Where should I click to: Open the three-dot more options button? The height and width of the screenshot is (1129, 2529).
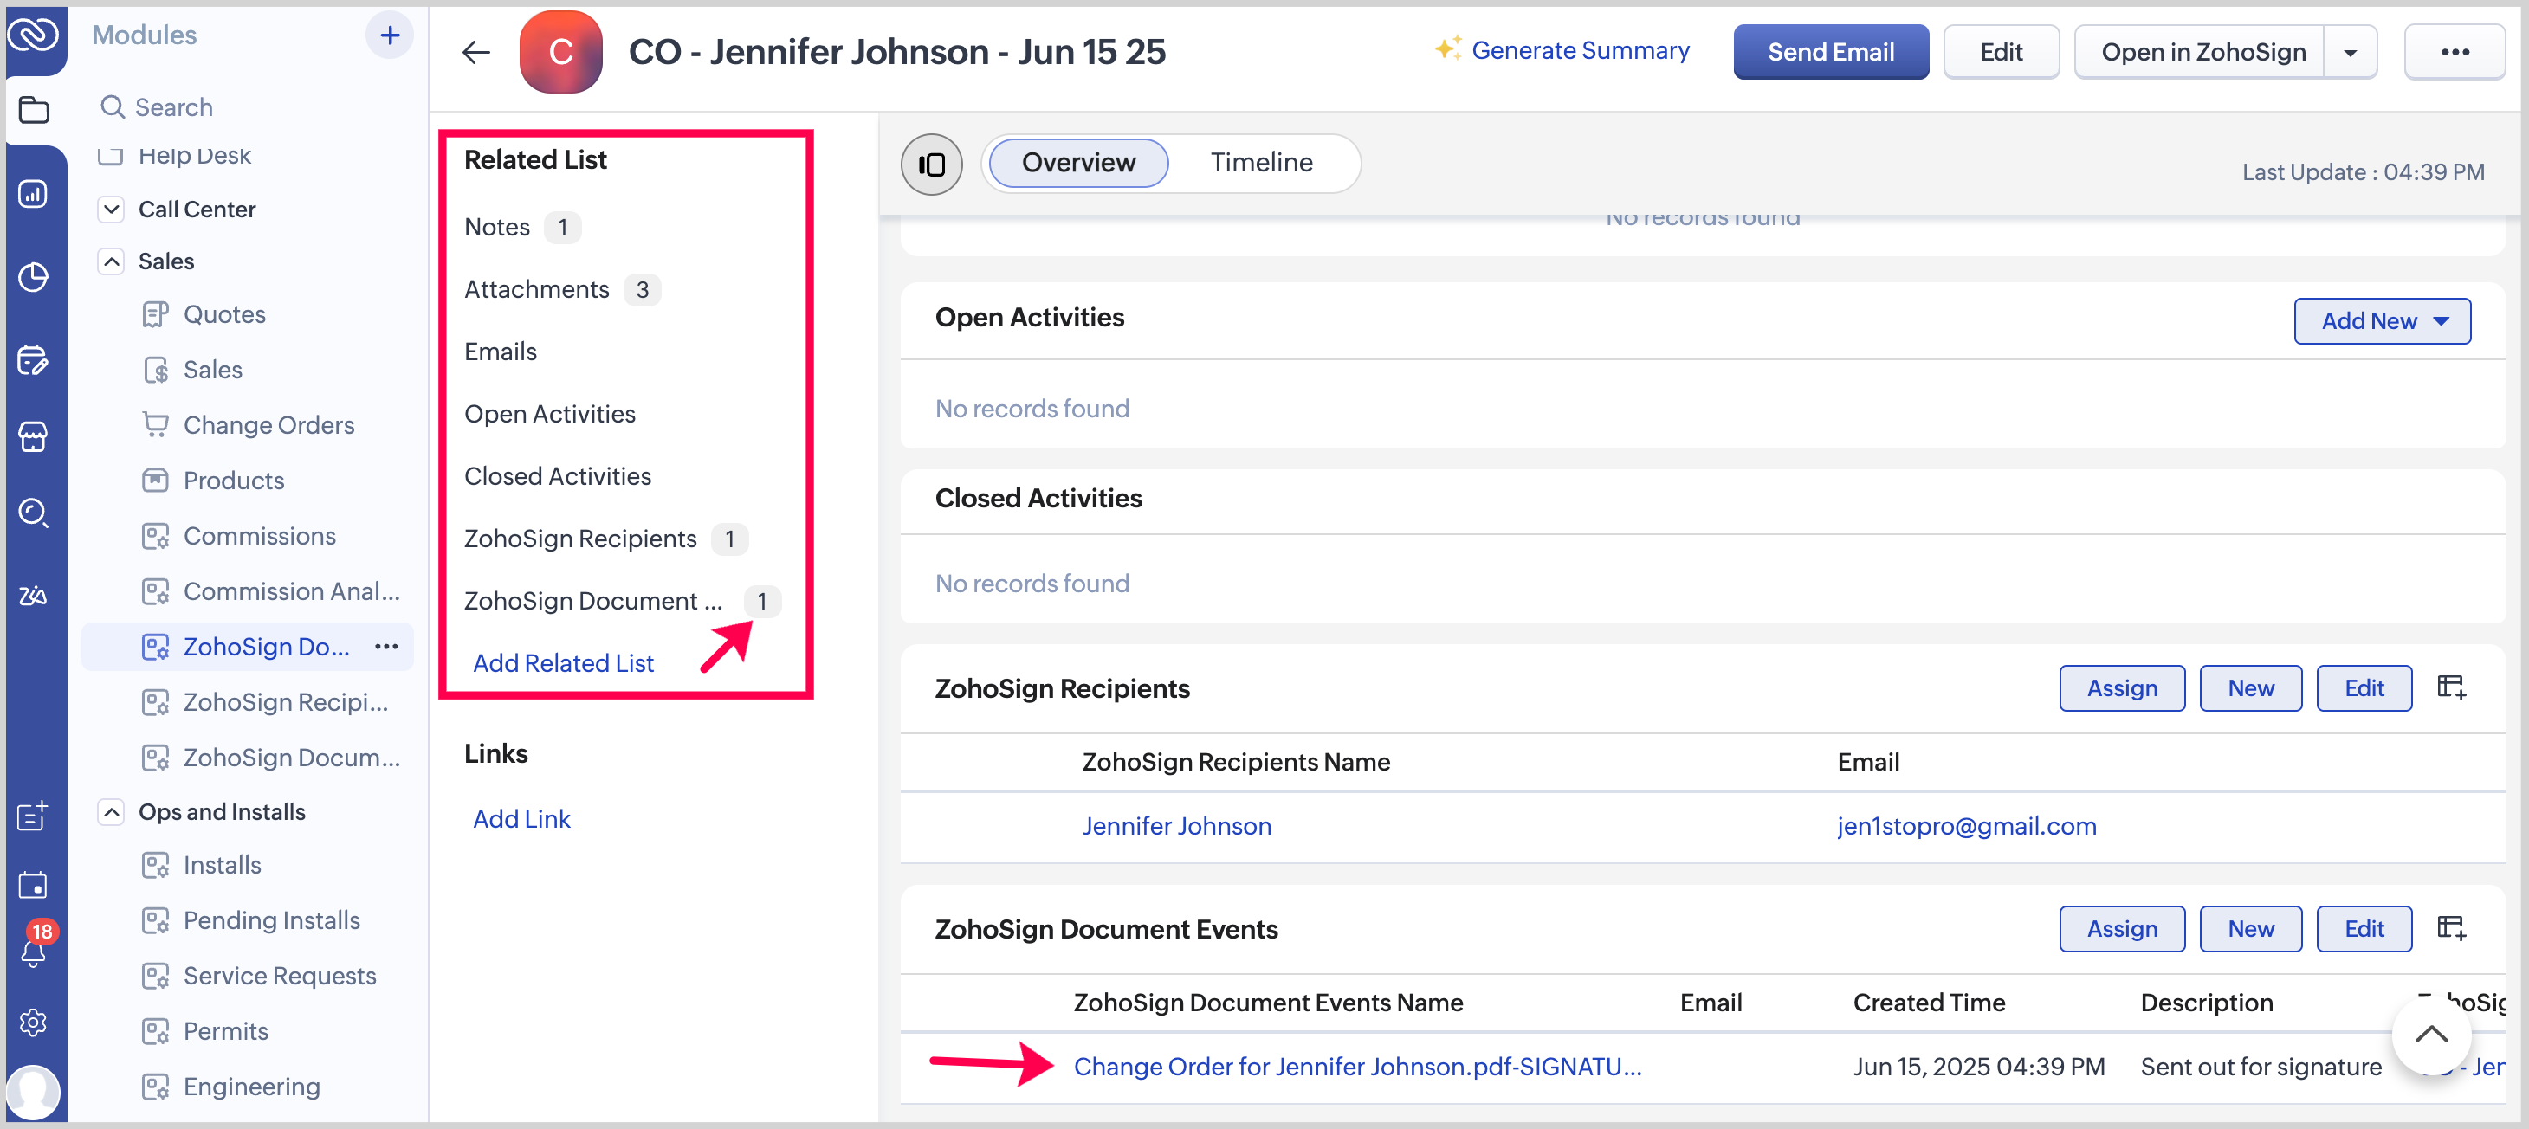(x=2455, y=53)
